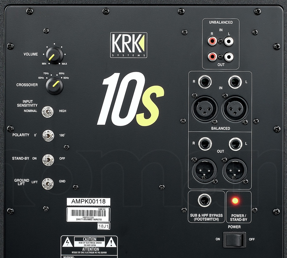The image size is (287, 258).
Task: Click the 80Hz crossover marking
Action: (62, 73)
